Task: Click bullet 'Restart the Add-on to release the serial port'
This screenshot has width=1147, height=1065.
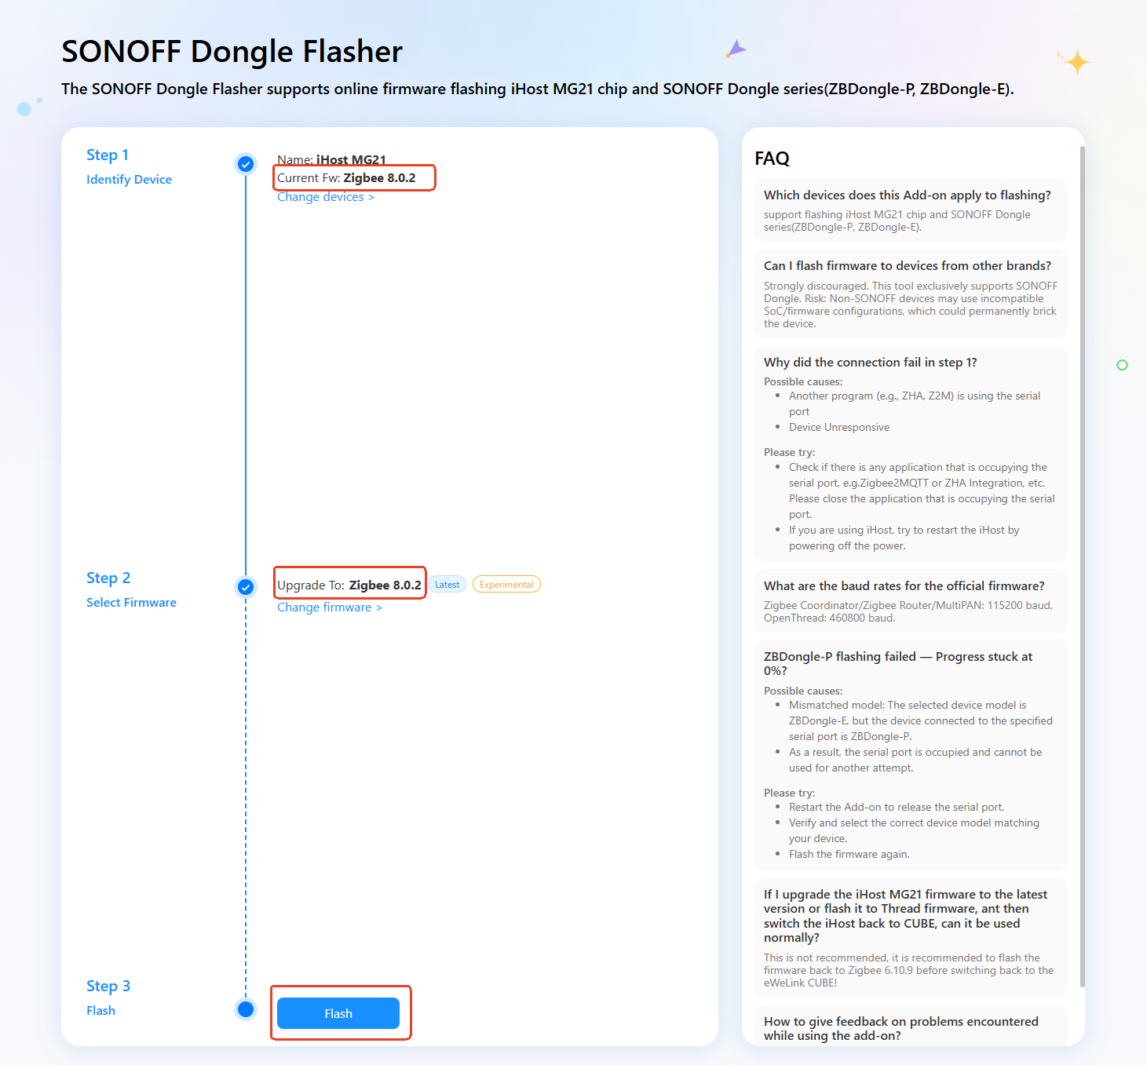Action: [897, 808]
